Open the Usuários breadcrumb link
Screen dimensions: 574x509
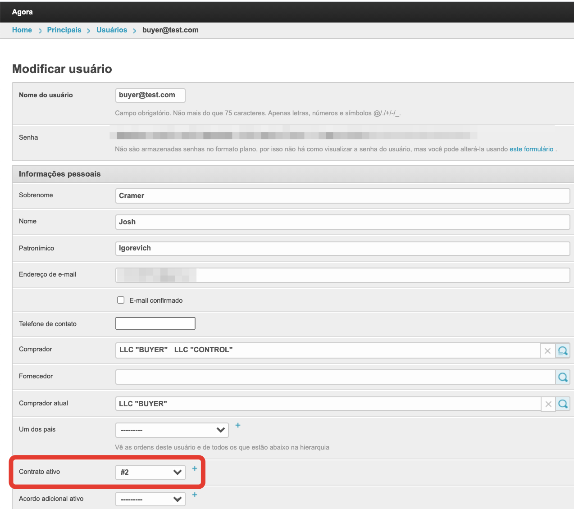pos(112,30)
